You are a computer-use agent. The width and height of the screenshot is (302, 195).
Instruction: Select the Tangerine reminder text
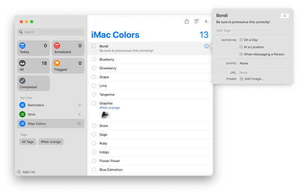tap(107, 94)
